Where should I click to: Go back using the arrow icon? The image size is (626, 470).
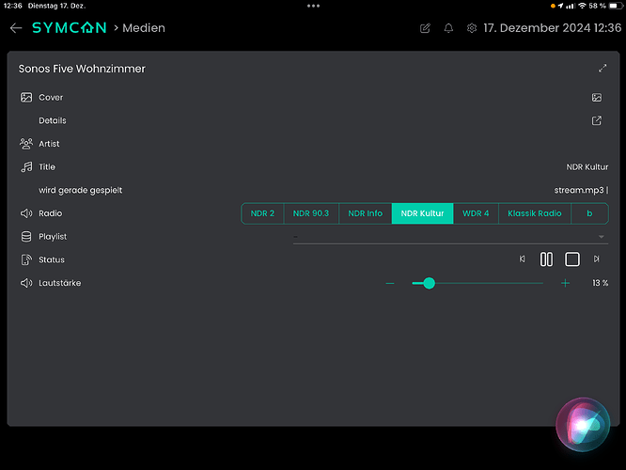pyautogui.click(x=16, y=28)
